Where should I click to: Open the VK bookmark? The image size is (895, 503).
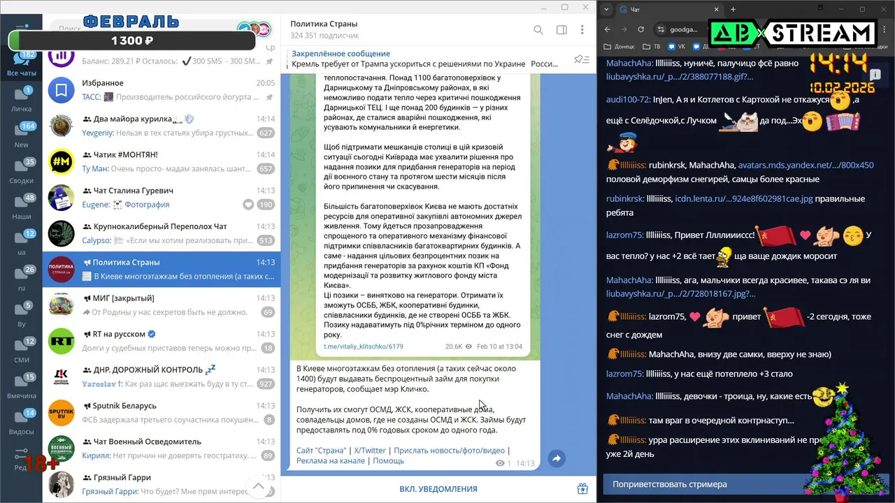[x=676, y=47]
